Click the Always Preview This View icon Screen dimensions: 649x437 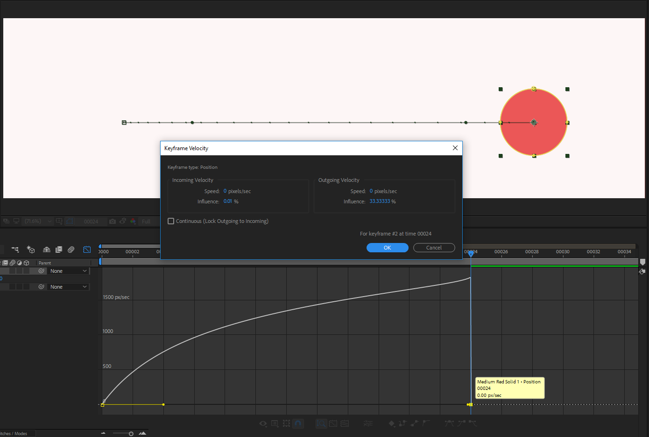7,221
